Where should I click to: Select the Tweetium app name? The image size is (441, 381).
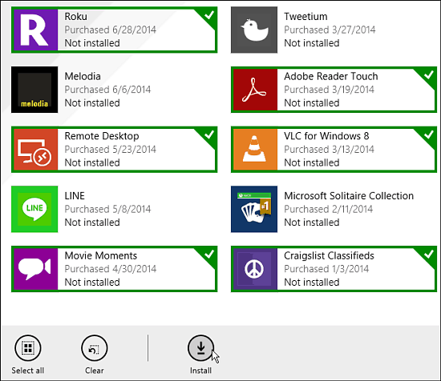305,17
